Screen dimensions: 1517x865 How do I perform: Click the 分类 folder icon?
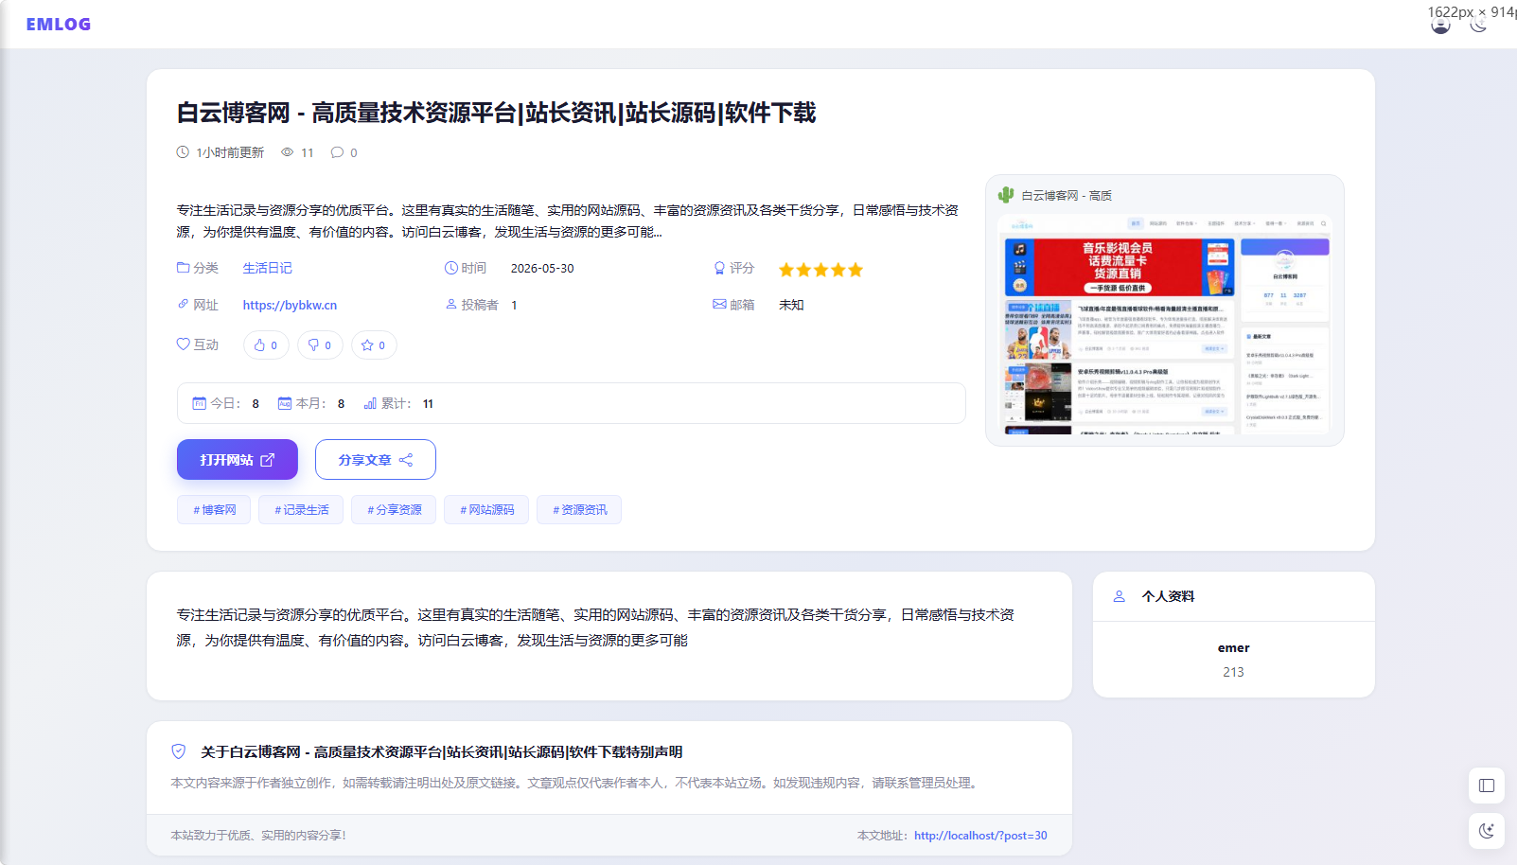click(x=184, y=268)
